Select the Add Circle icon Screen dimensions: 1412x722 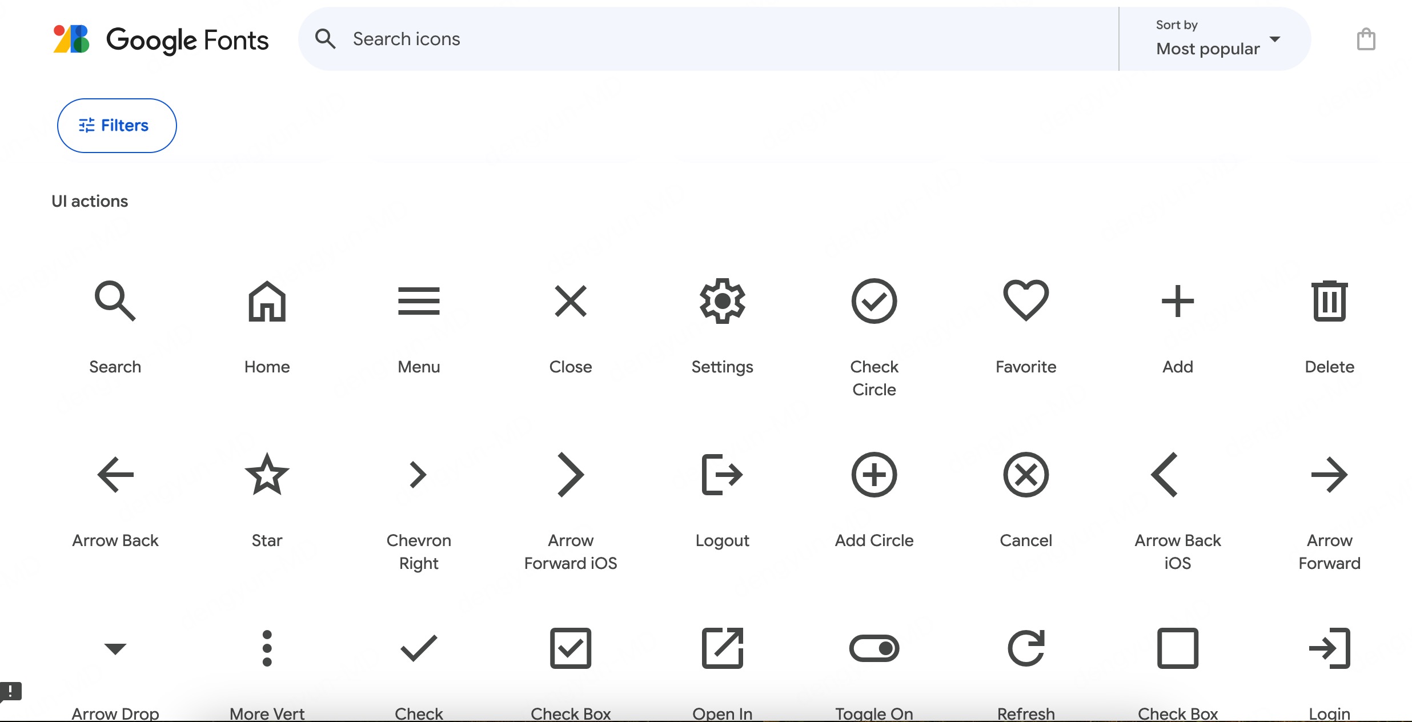click(x=875, y=475)
